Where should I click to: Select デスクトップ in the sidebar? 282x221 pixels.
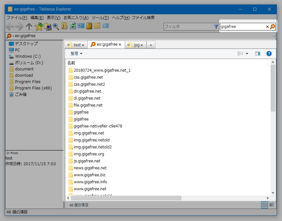click(x=27, y=43)
